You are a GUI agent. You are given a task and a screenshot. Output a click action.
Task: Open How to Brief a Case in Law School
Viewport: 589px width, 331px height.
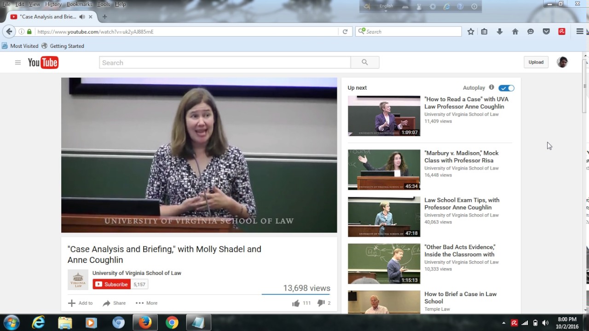point(460,298)
